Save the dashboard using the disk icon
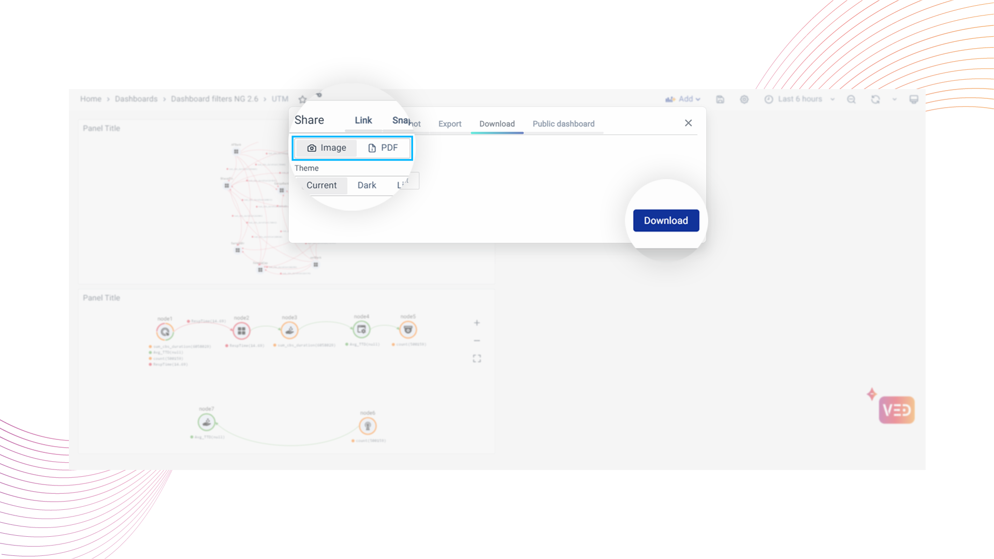 coord(720,99)
